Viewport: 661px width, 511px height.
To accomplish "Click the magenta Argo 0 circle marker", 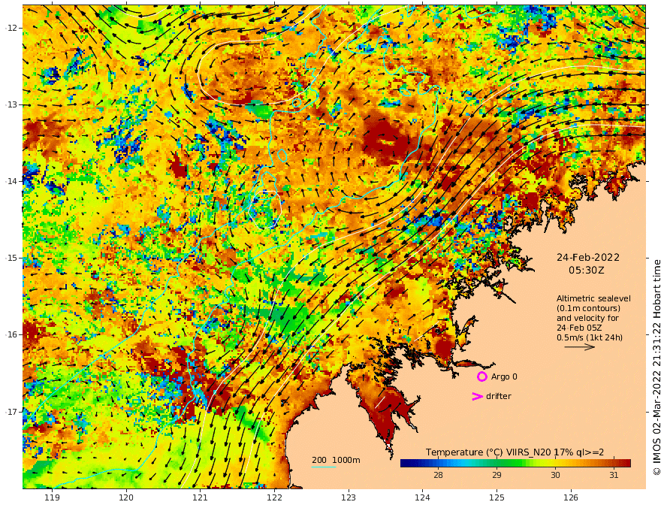I will [x=481, y=376].
